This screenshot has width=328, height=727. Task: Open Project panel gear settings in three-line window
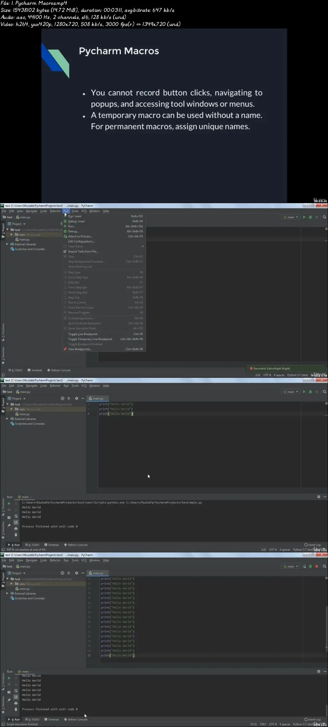click(x=77, y=398)
